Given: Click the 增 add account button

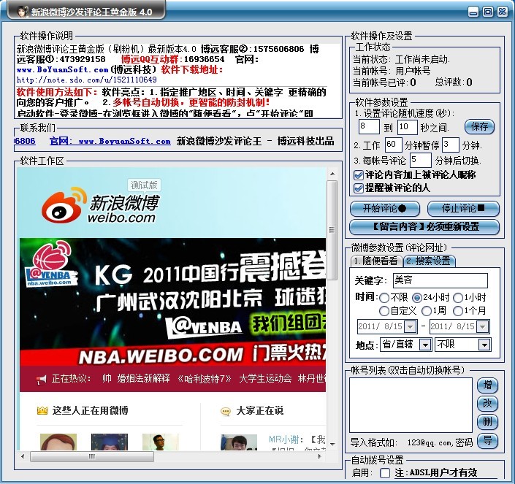Looking at the screenshot, I should pos(487,385).
